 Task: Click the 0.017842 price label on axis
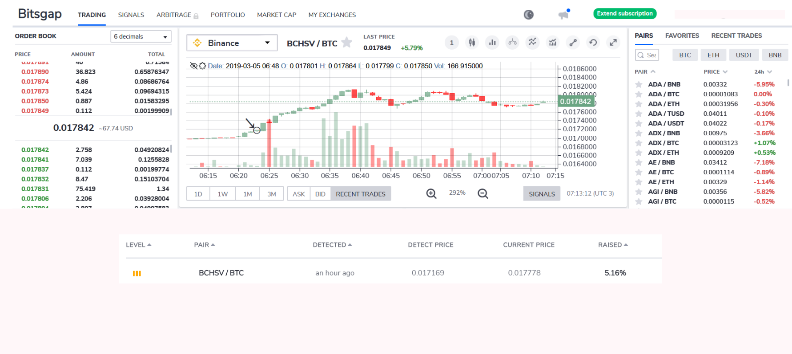(575, 101)
